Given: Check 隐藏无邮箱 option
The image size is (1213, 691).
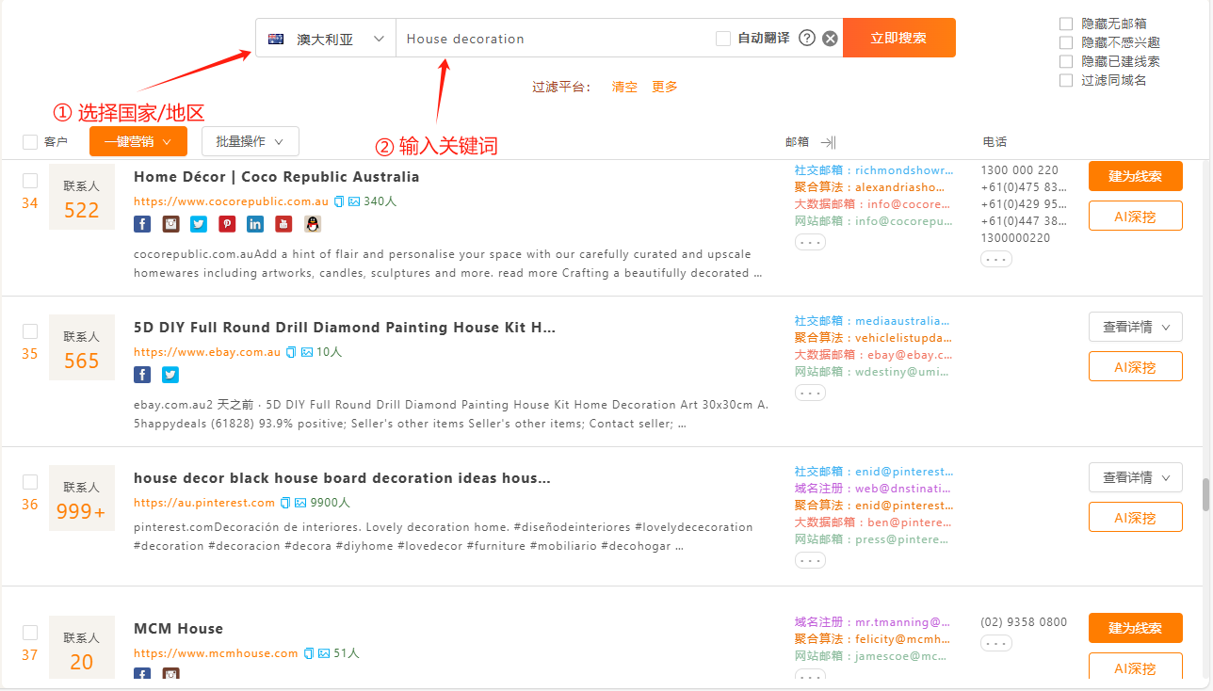Looking at the screenshot, I should coord(1066,24).
